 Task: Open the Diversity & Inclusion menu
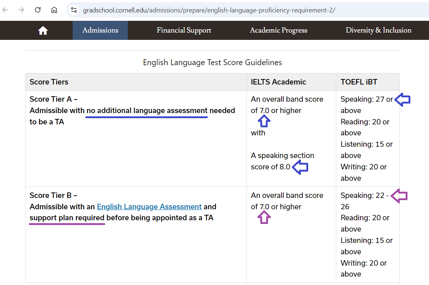coord(378,30)
